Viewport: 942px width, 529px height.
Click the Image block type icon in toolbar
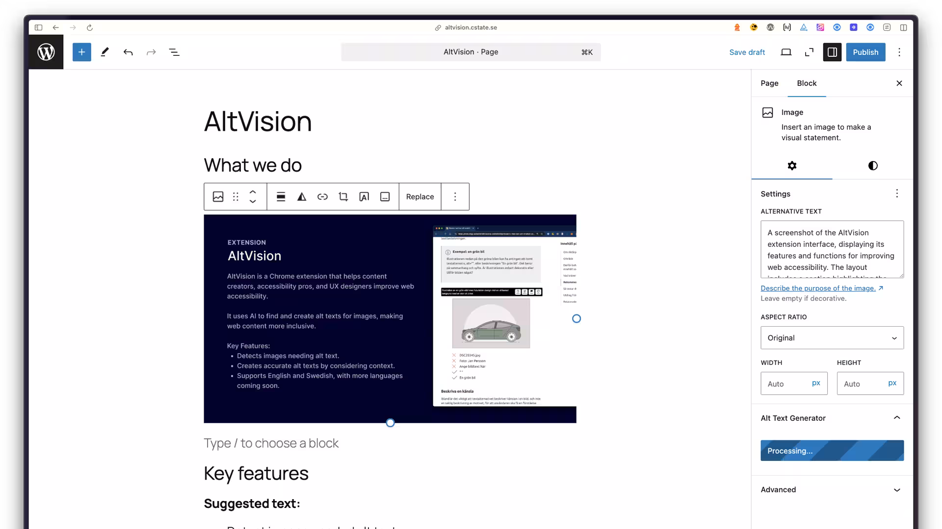coord(218,196)
